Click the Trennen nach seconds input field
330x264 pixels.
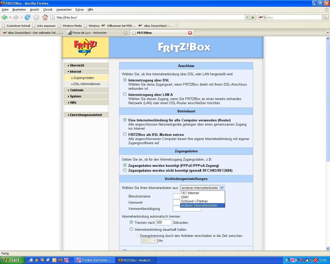[x=164, y=222]
